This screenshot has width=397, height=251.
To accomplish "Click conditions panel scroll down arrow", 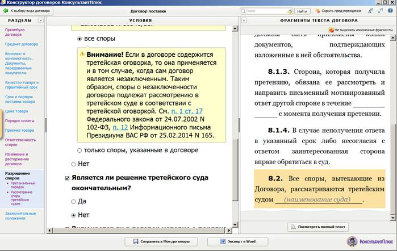I will click(x=235, y=224).
